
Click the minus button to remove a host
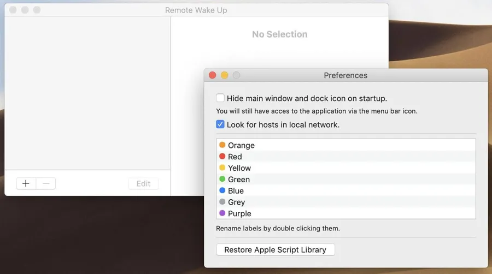tap(46, 183)
